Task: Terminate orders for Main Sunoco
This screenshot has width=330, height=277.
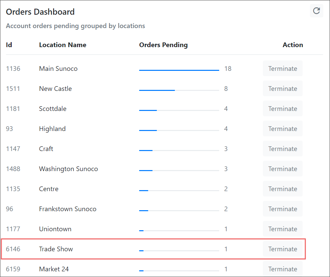Action: click(x=283, y=68)
